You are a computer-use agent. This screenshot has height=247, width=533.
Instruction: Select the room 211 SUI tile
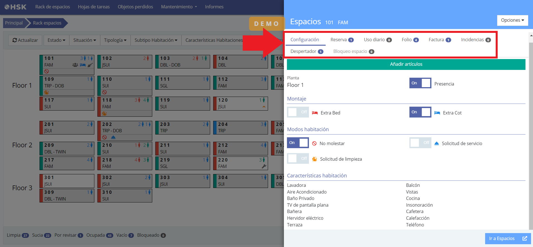[183, 148]
